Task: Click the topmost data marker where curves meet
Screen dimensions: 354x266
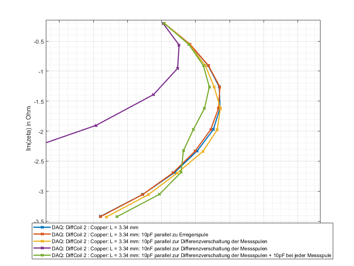Action: pos(163,24)
